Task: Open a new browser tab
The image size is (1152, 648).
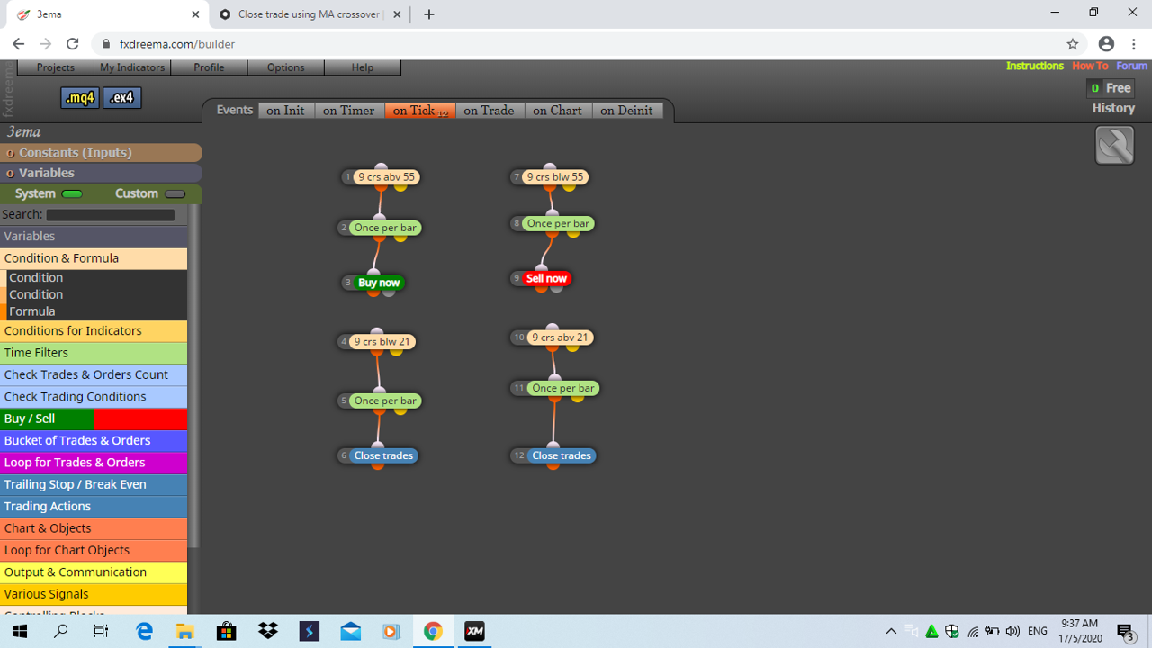Action: pyautogui.click(x=429, y=14)
